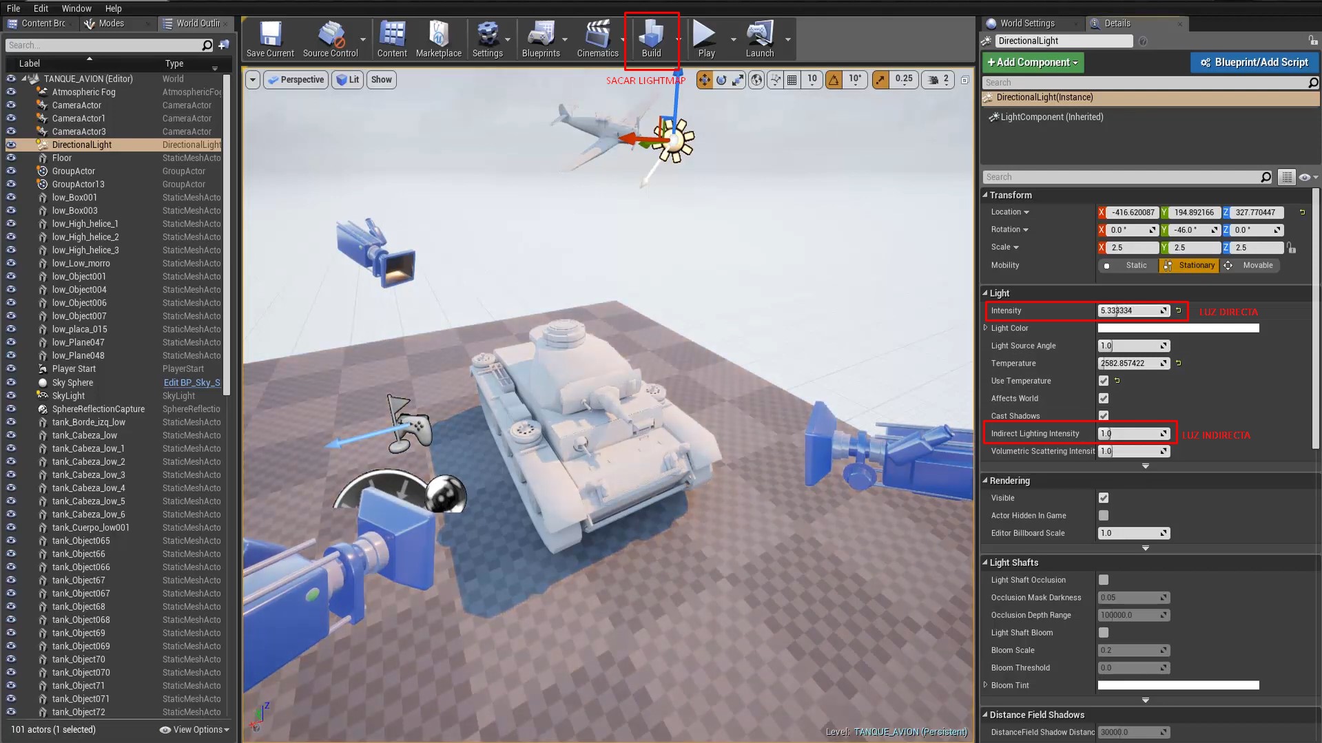1322x743 pixels.
Task: Toggle the Scale lock ratio icon
Action: [x=1292, y=247]
